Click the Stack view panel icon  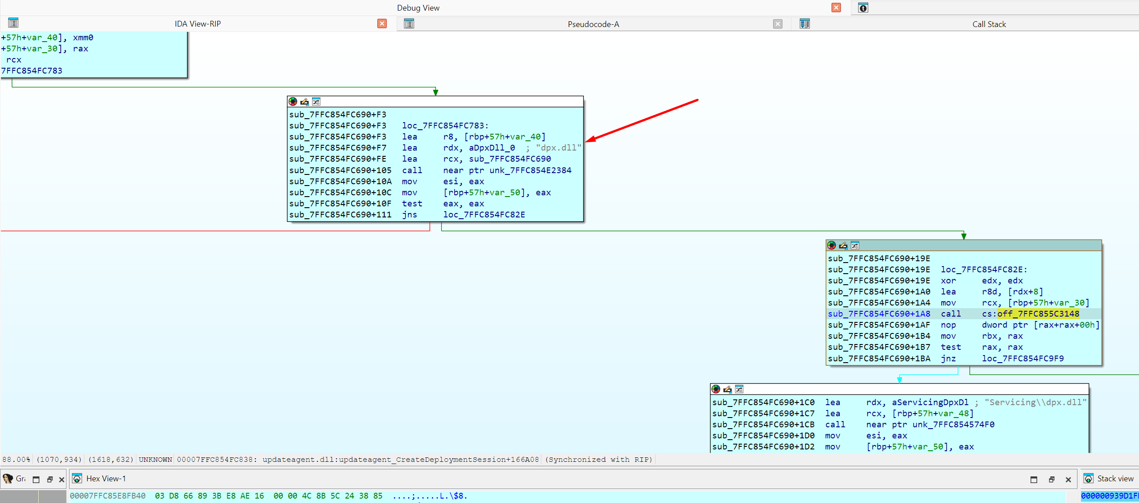pyautogui.click(x=1089, y=479)
